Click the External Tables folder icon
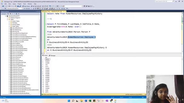The width and height of the screenshot is (184, 103). pyautogui.click(x=11, y=25)
